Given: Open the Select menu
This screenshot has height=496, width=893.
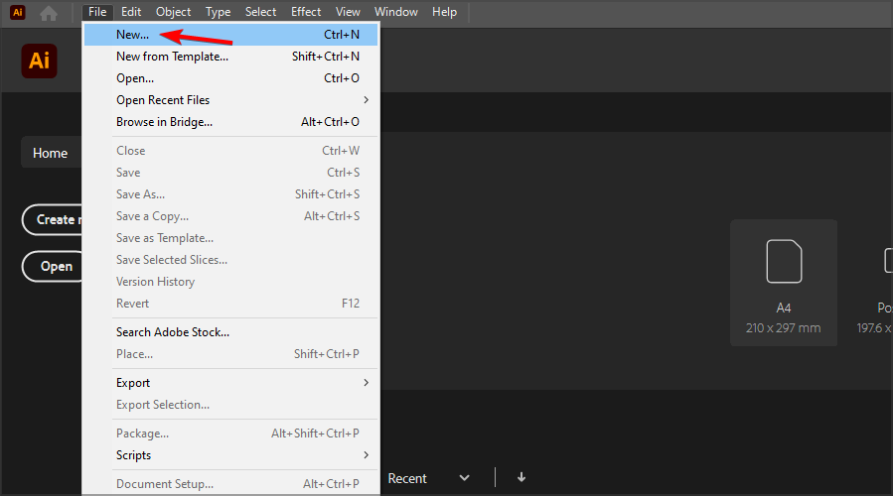Looking at the screenshot, I should (x=261, y=12).
